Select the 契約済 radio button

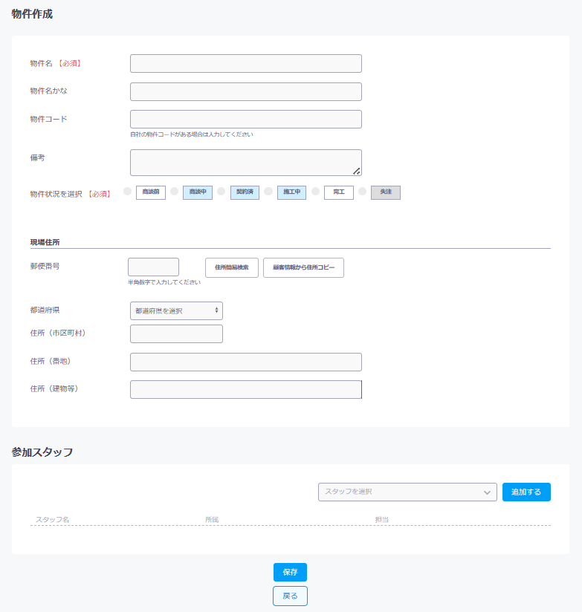click(221, 192)
